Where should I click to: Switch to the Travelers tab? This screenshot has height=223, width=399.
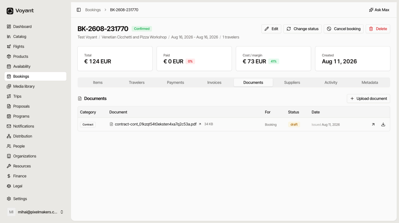click(137, 82)
